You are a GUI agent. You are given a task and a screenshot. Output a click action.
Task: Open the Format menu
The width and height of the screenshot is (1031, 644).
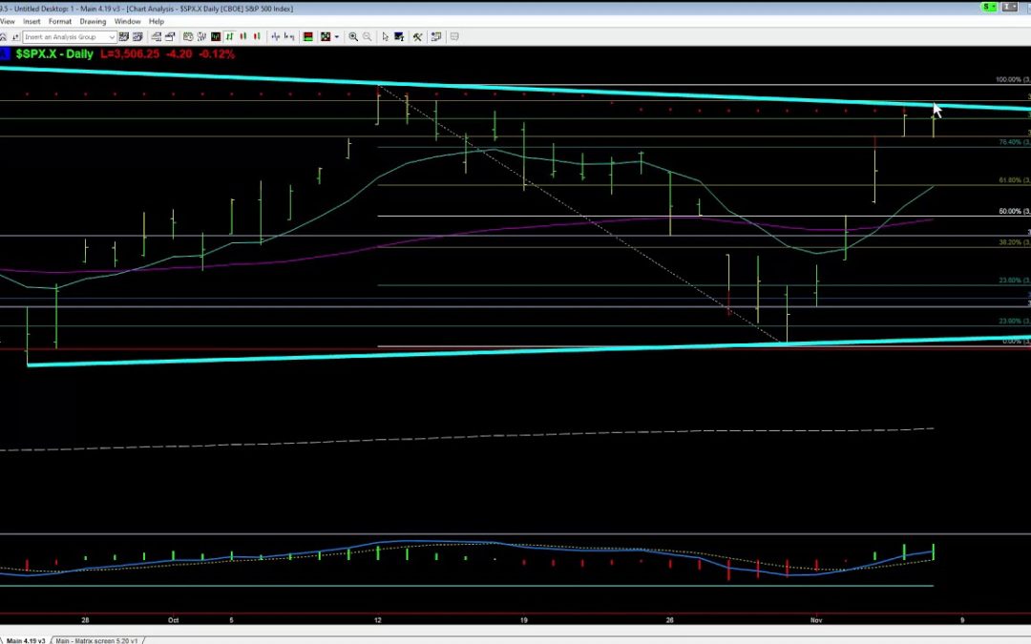pos(60,21)
